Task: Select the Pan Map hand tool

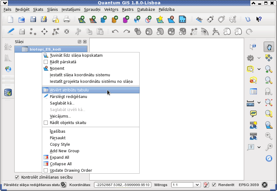Action: click(x=269, y=47)
